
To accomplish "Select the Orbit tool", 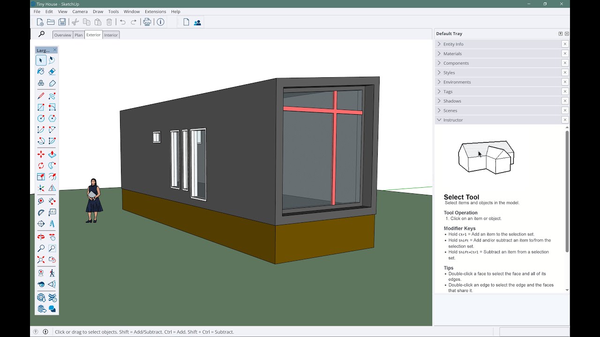I will click(x=41, y=237).
